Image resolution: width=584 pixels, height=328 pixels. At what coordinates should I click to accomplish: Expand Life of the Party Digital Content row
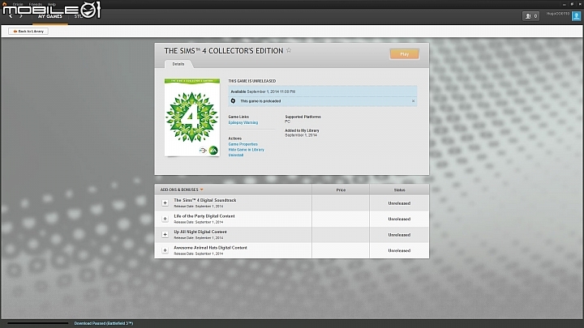click(x=165, y=219)
